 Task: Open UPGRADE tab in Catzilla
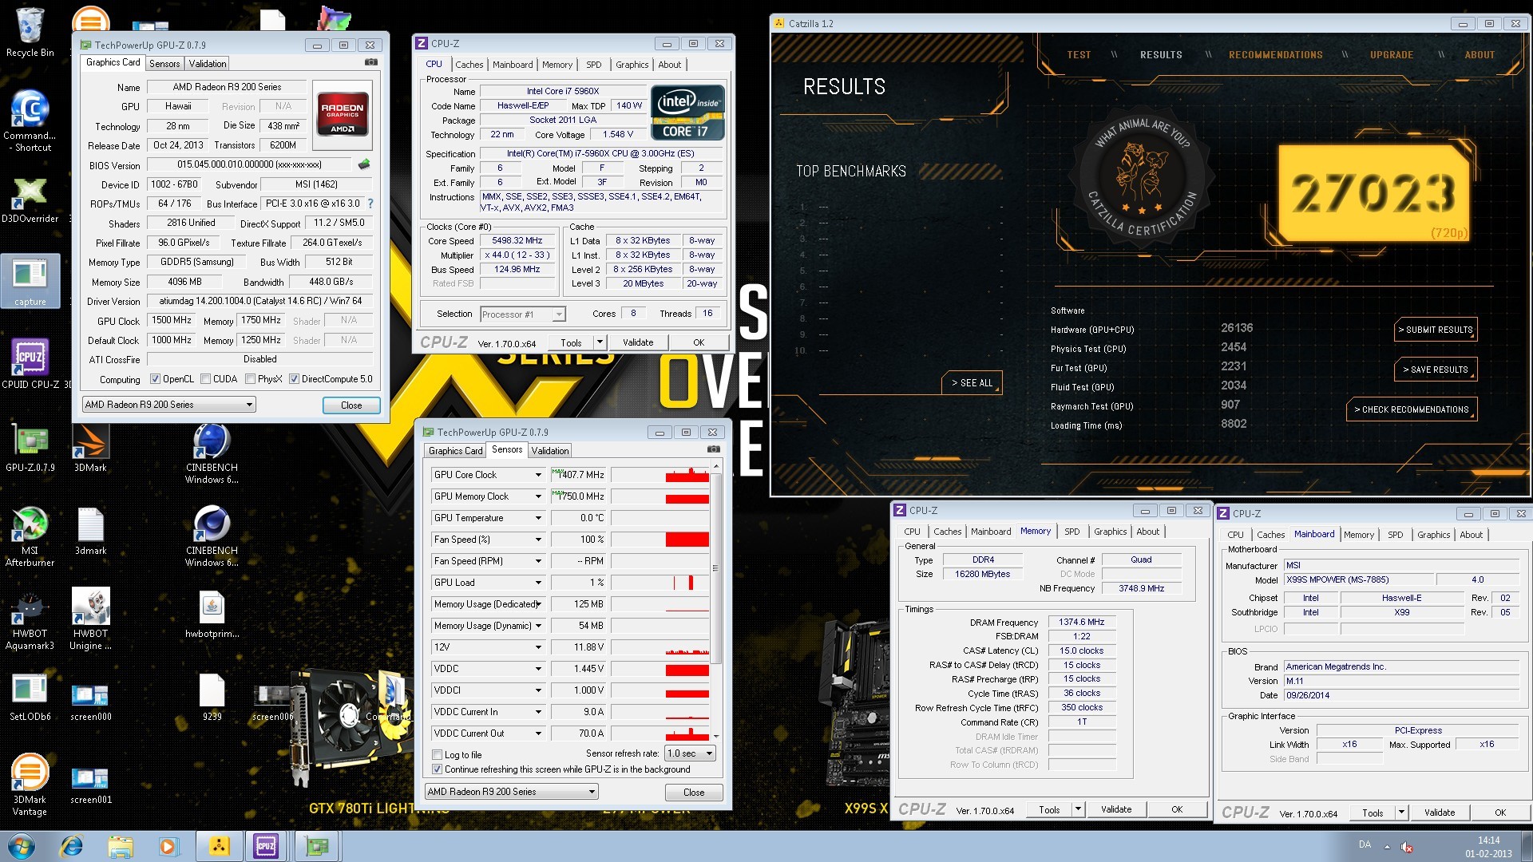1392,55
